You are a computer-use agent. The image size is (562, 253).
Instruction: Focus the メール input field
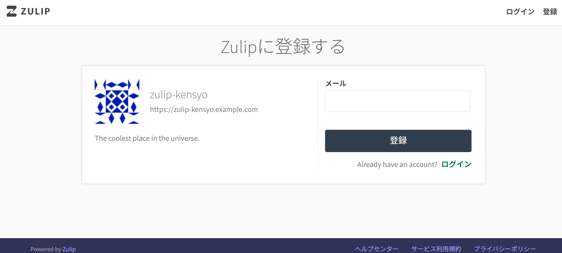coord(398,101)
